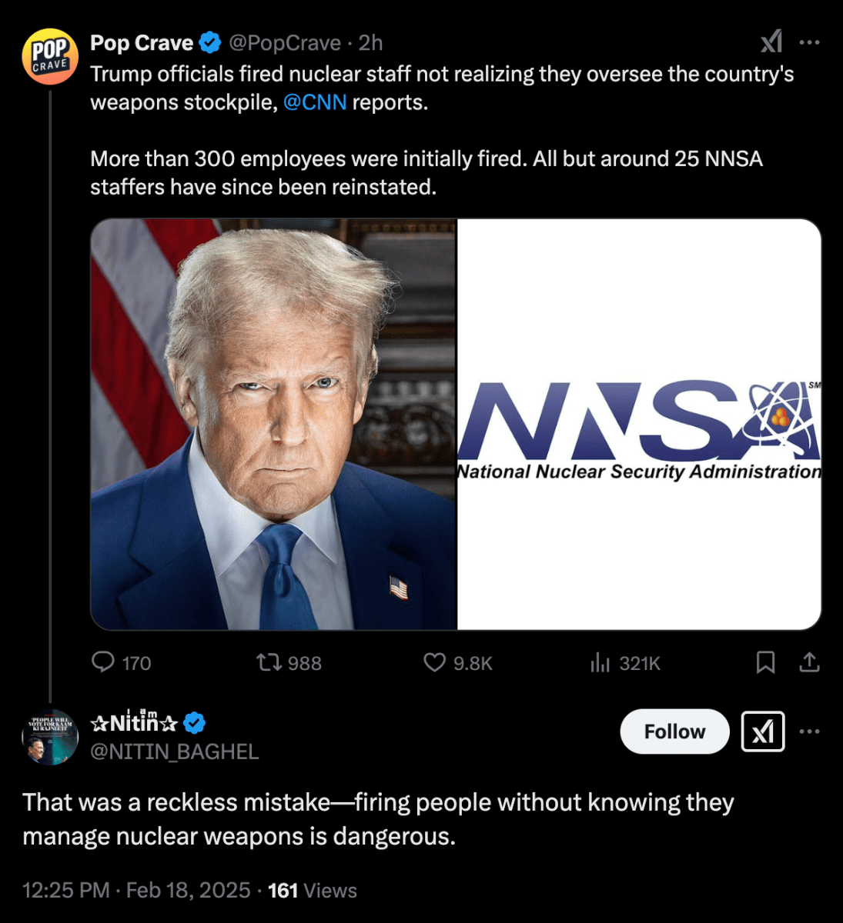
Task: Open Pop Crave profile avatar
Action: tap(51, 56)
